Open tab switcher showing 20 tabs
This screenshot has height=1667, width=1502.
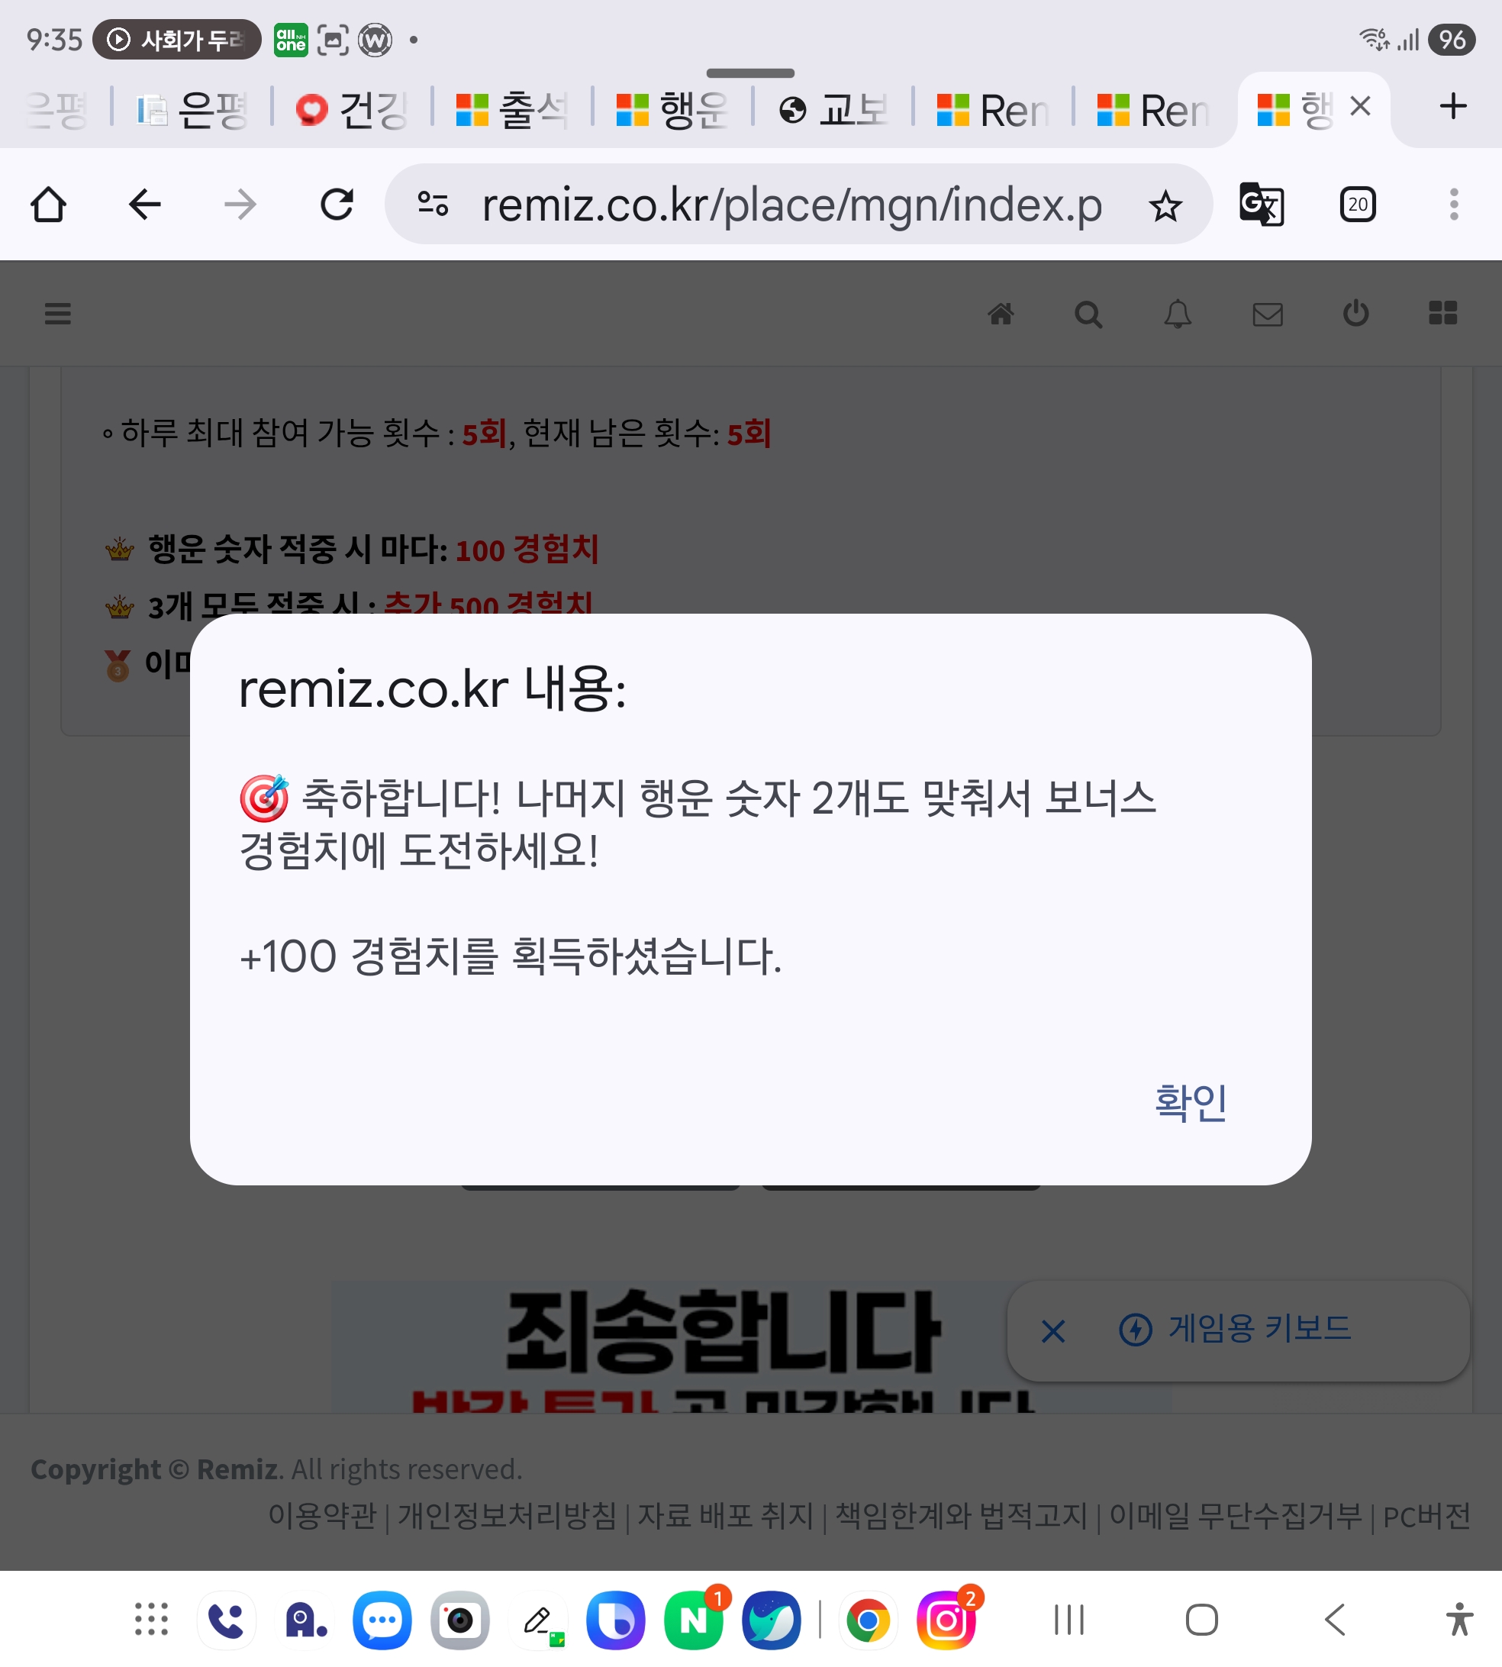[x=1358, y=205]
